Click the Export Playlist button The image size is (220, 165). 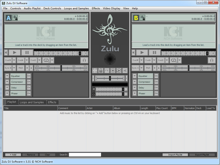tap(202, 155)
